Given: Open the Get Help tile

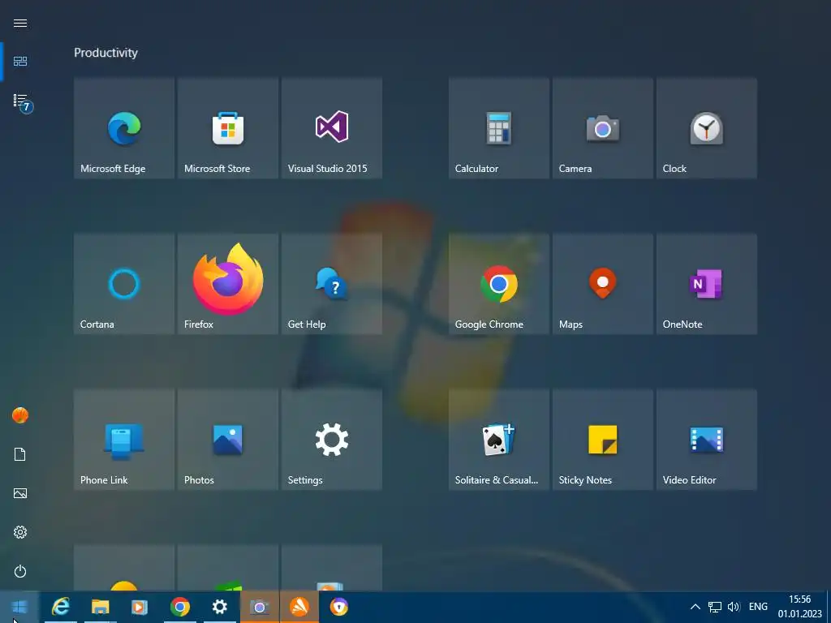Looking at the screenshot, I should click(332, 284).
